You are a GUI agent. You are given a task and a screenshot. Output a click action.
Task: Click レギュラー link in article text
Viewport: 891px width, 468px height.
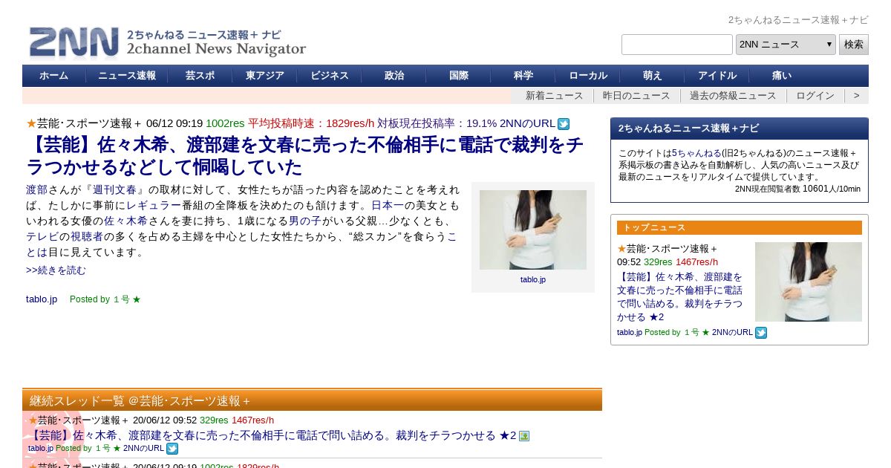coord(154,205)
